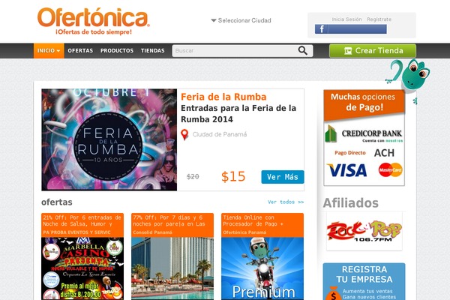This screenshot has width=450, height=300.
Task: Click the Ofertónica logo
Action: pyautogui.click(x=94, y=21)
